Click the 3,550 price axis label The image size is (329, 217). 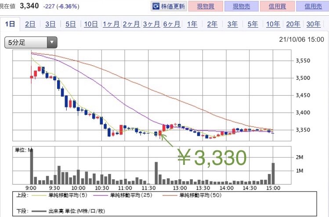click(x=303, y=61)
